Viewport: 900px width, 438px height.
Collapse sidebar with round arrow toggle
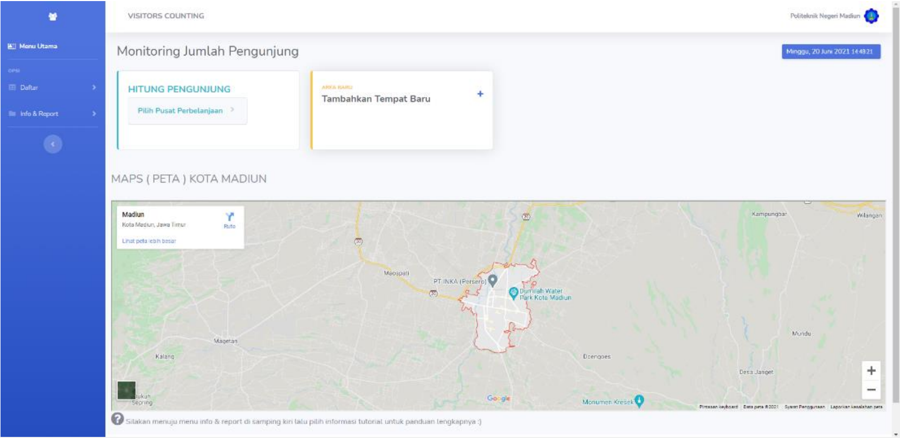tap(53, 144)
